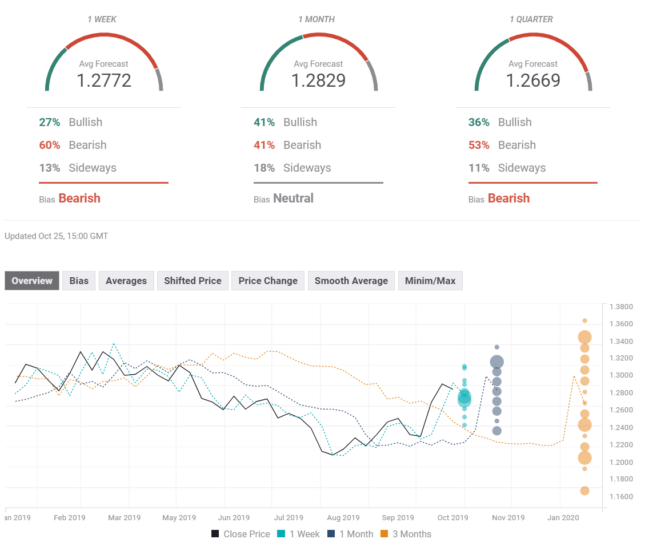Click the Neutral bias under 1 Month

click(293, 198)
